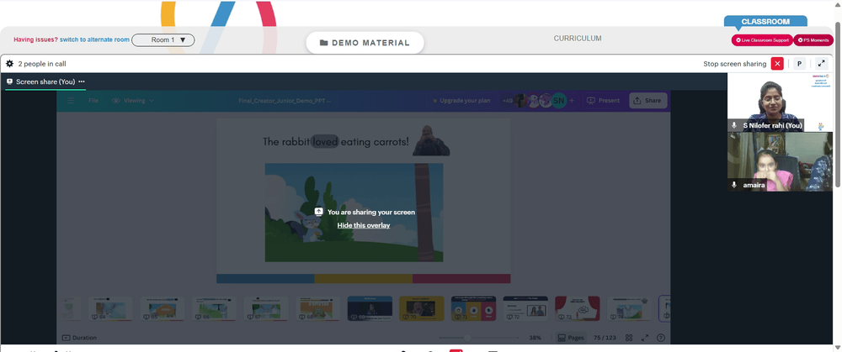This screenshot has width=842, height=352.
Task: Select amaira video tile
Action: tap(780, 162)
